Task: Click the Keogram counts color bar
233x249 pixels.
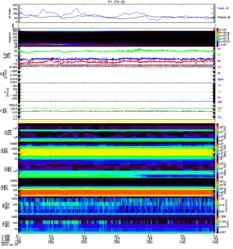Action: 217,37
